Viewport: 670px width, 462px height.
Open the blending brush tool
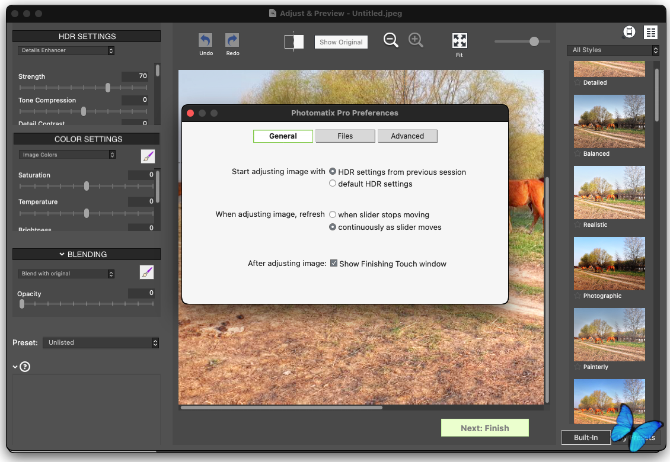click(x=146, y=272)
